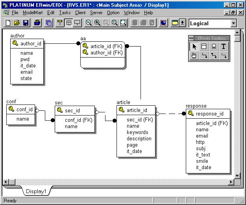Select the keywords attribute in article
Image resolution: width=246 pixels, height=205 pixels.
137,132
